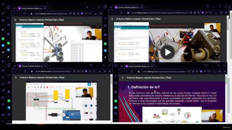Click the snapshot camera icon, top-left window toolbar
Screen dimensions: 232x130
click(78, 14)
